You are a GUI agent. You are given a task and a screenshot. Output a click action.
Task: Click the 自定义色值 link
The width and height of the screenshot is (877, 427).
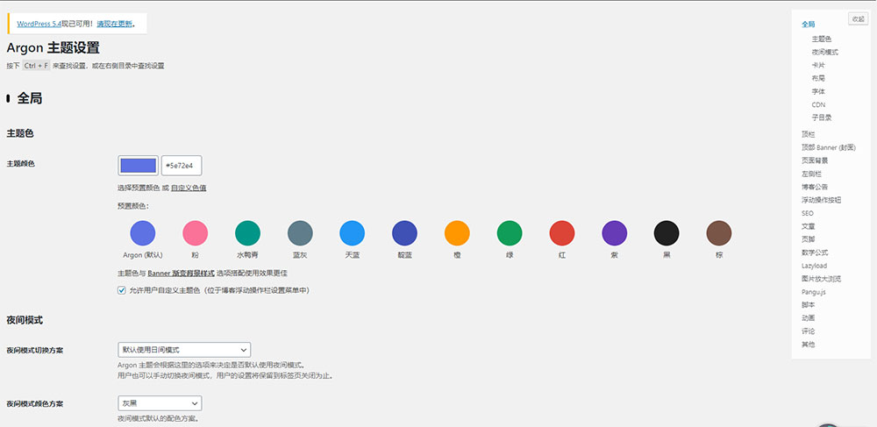[x=189, y=188]
